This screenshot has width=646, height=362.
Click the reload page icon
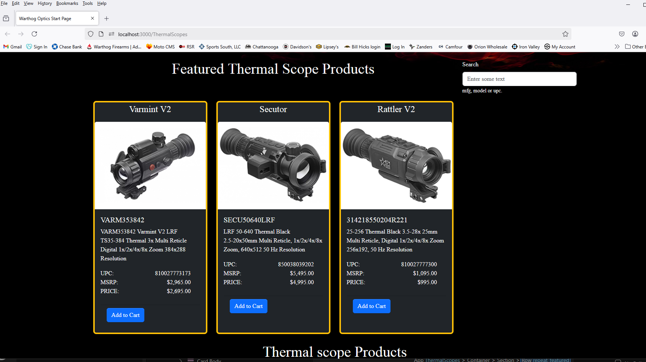[34, 34]
